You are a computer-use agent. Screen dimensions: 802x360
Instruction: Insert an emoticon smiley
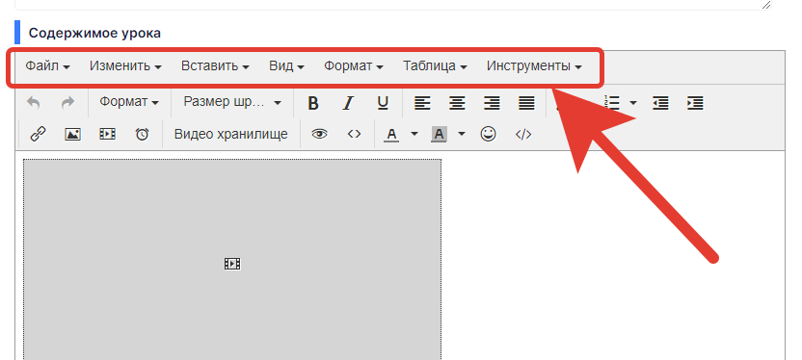point(489,135)
